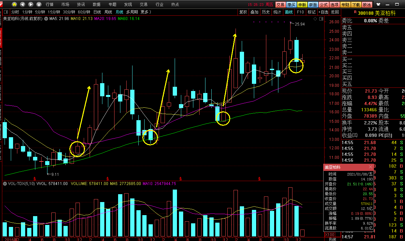
Task: Click the yellow home icon in top toolbar
Action: click(x=14, y=5)
